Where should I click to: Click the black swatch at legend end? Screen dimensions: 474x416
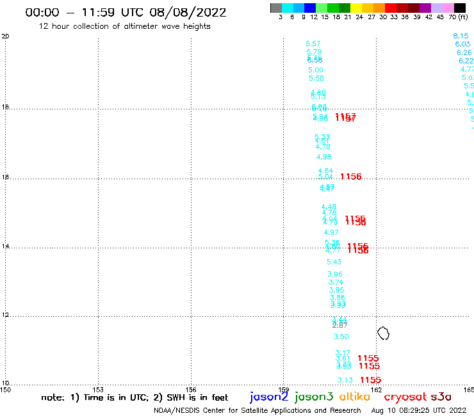click(459, 8)
